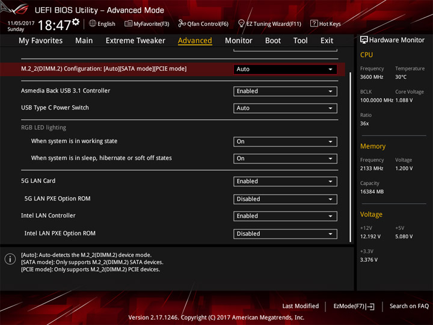Open USB Type C Power Switch dropdown
The width and height of the screenshot is (433, 325).
tap(285, 108)
